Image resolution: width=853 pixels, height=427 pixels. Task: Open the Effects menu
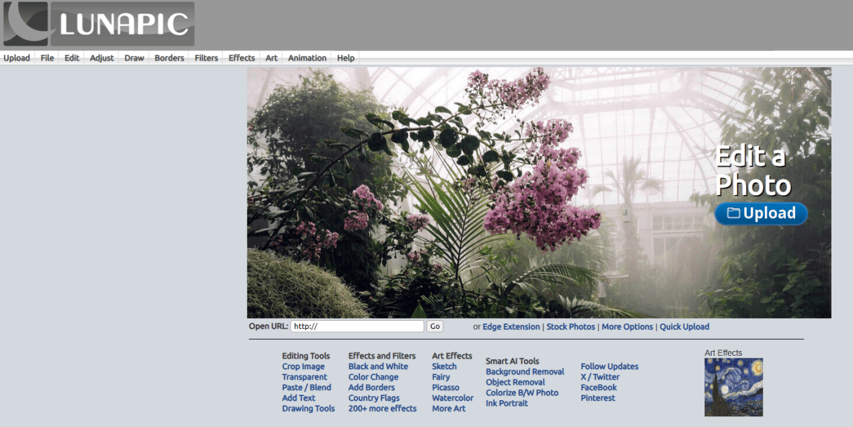click(242, 58)
